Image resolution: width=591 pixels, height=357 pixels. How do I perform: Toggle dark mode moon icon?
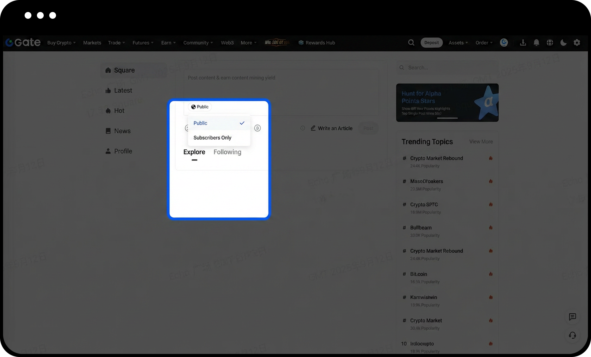563,43
